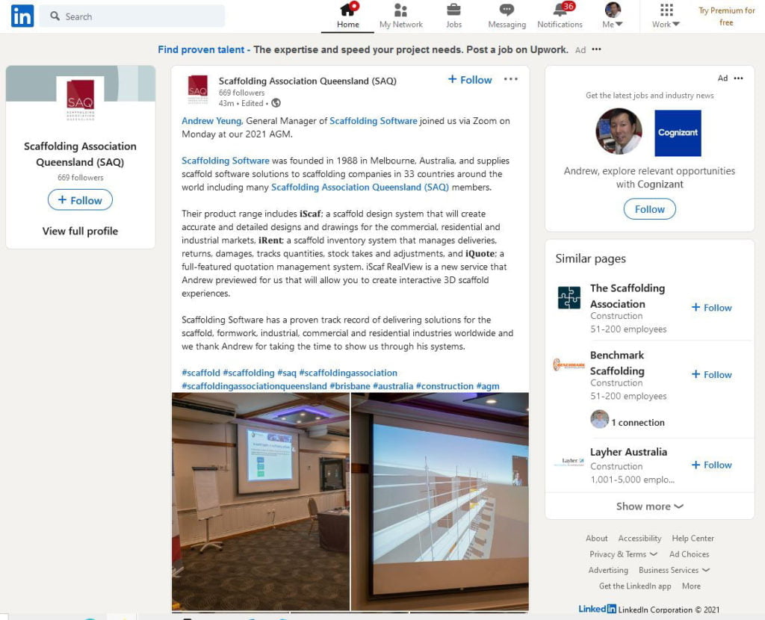
Task: Expand the Privacy & Terms footer menu
Action: [x=623, y=554]
